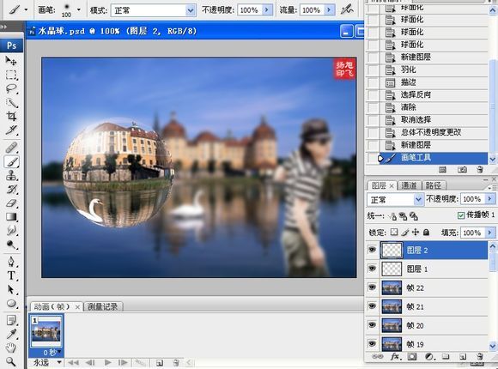Select the Move tool
Image resolution: width=498 pixels, height=369 pixels.
11,60
